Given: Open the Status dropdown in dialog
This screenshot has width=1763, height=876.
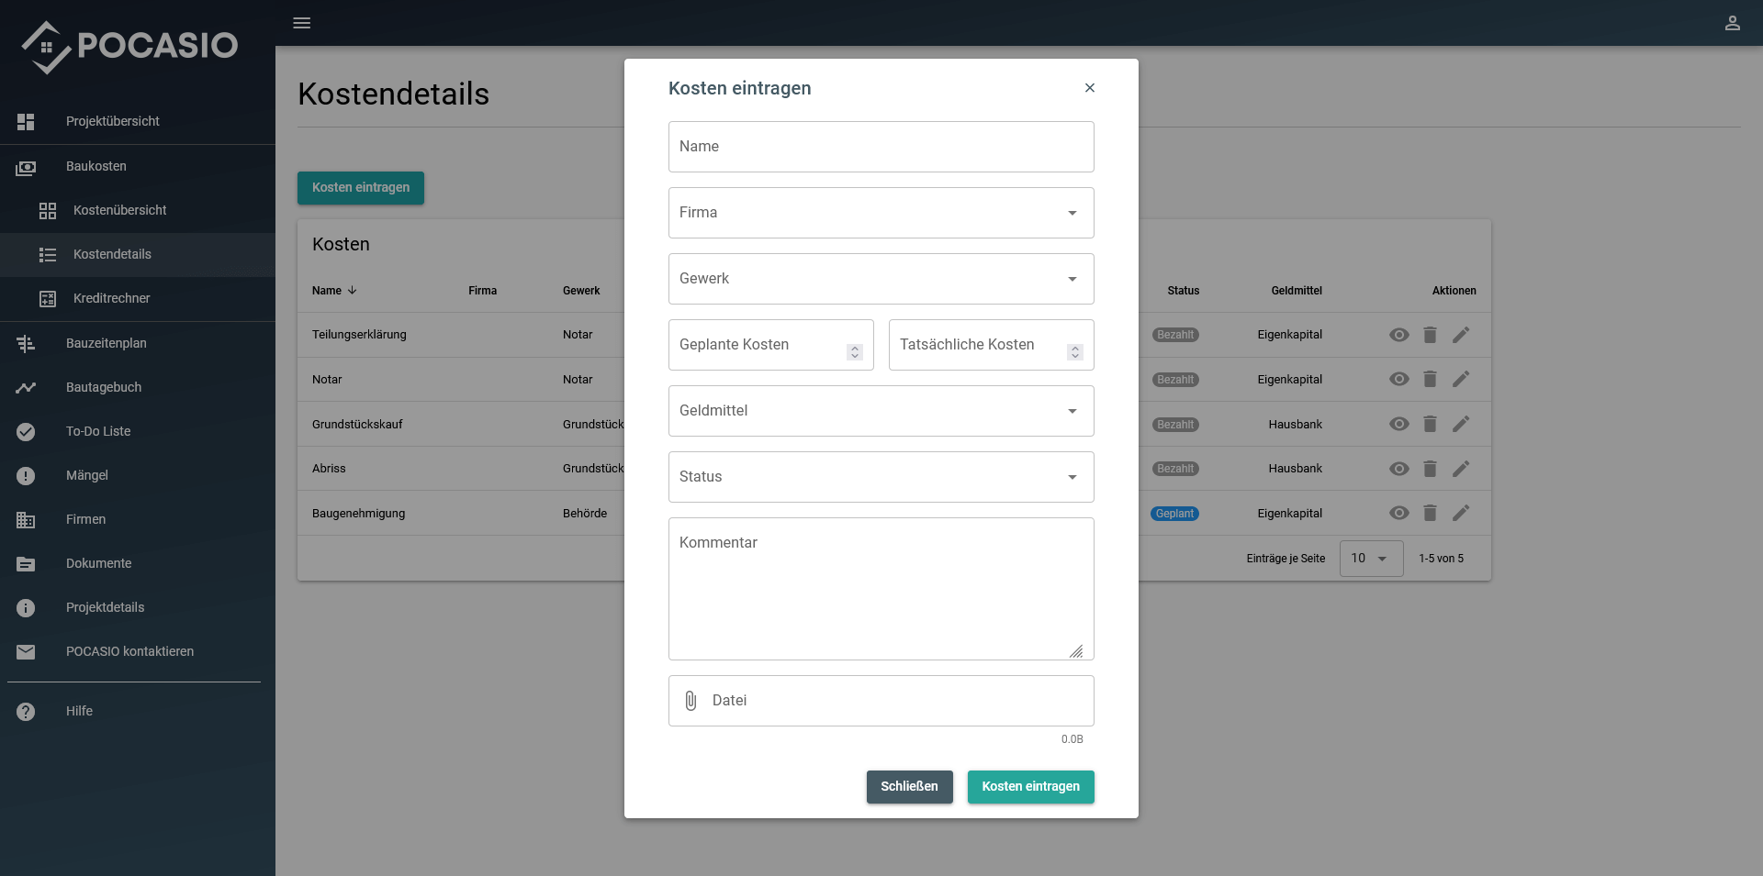Looking at the screenshot, I should pyautogui.click(x=881, y=477).
